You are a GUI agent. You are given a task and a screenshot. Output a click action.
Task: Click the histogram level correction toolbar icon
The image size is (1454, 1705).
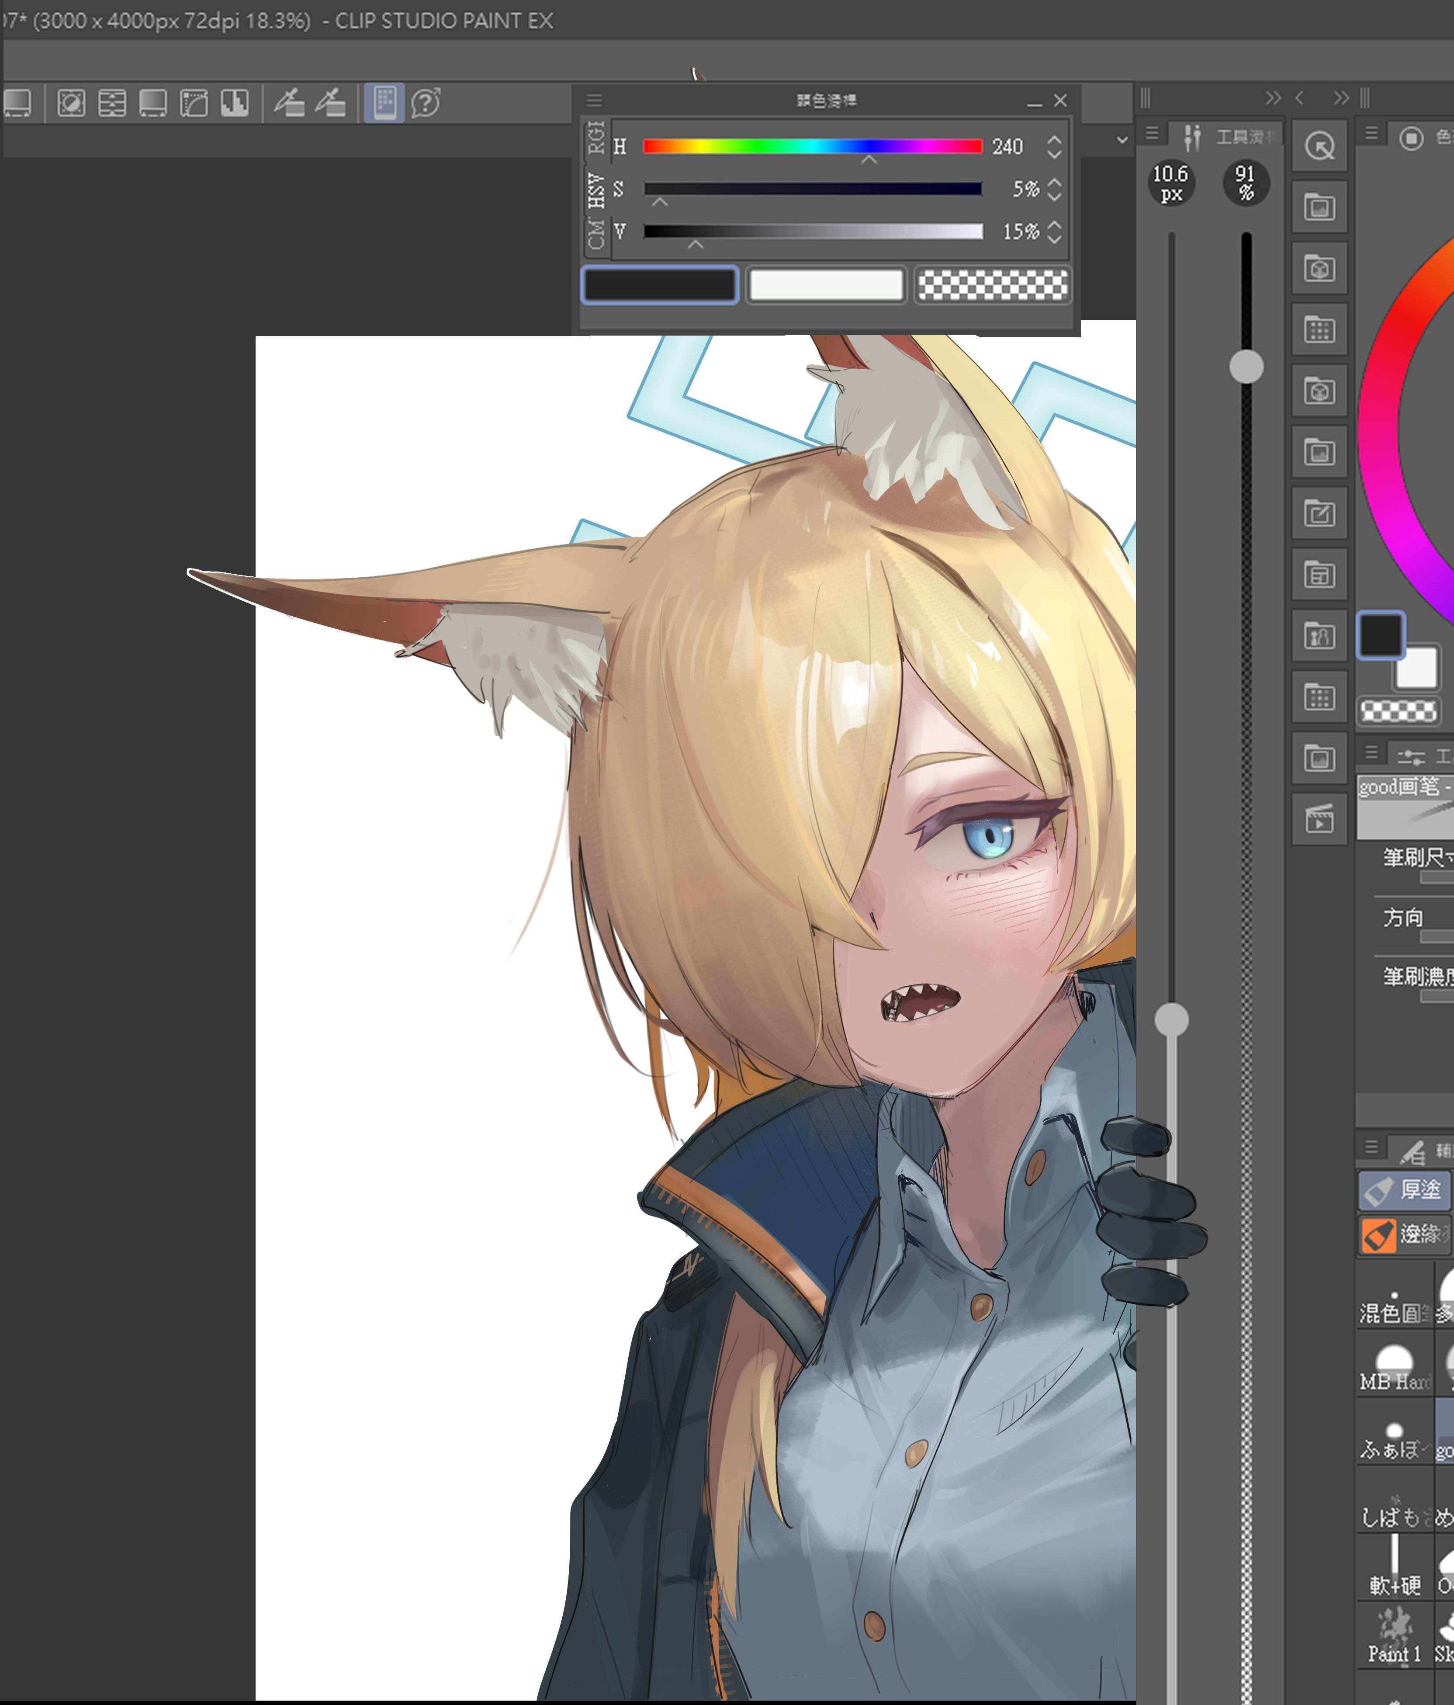click(x=235, y=103)
